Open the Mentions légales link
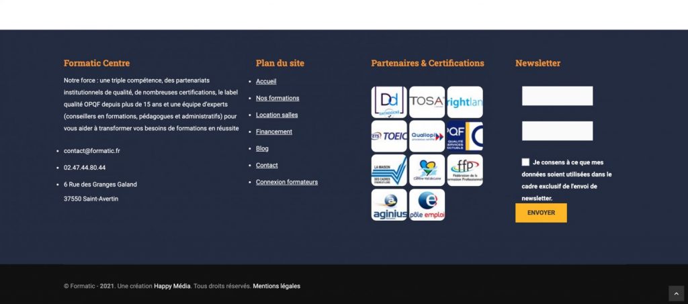Viewport: 688px width, 304px height. point(276,286)
